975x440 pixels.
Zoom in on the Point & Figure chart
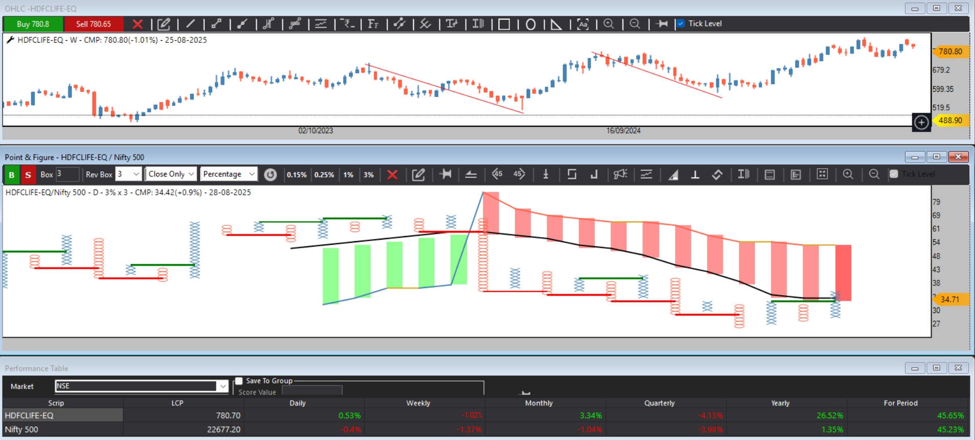tap(848, 174)
